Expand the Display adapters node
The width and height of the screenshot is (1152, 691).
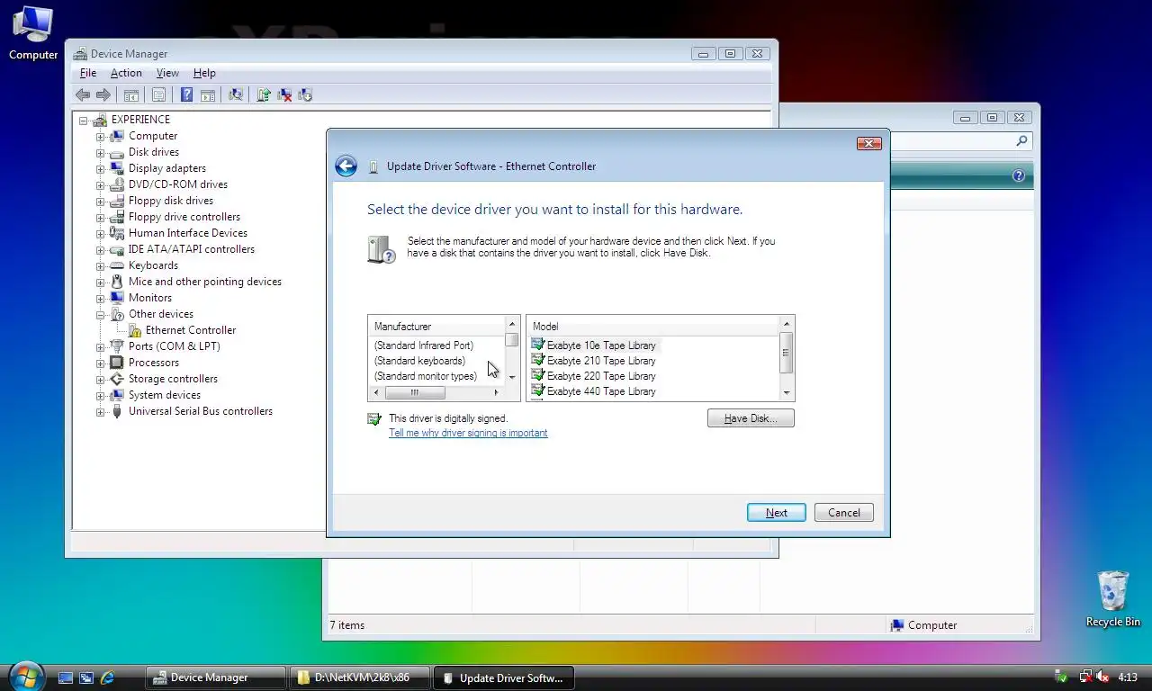click(101, 168)
